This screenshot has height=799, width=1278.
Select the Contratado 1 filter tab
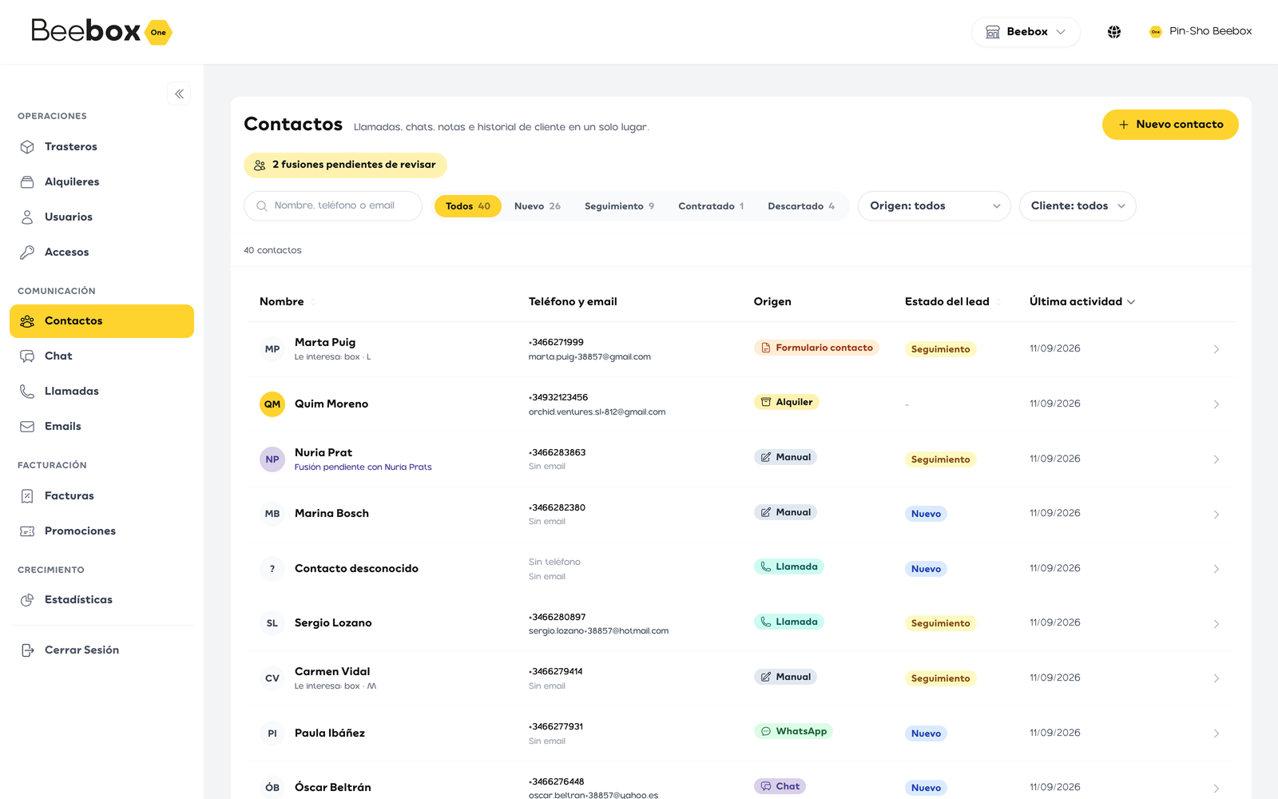click(711, 206)
